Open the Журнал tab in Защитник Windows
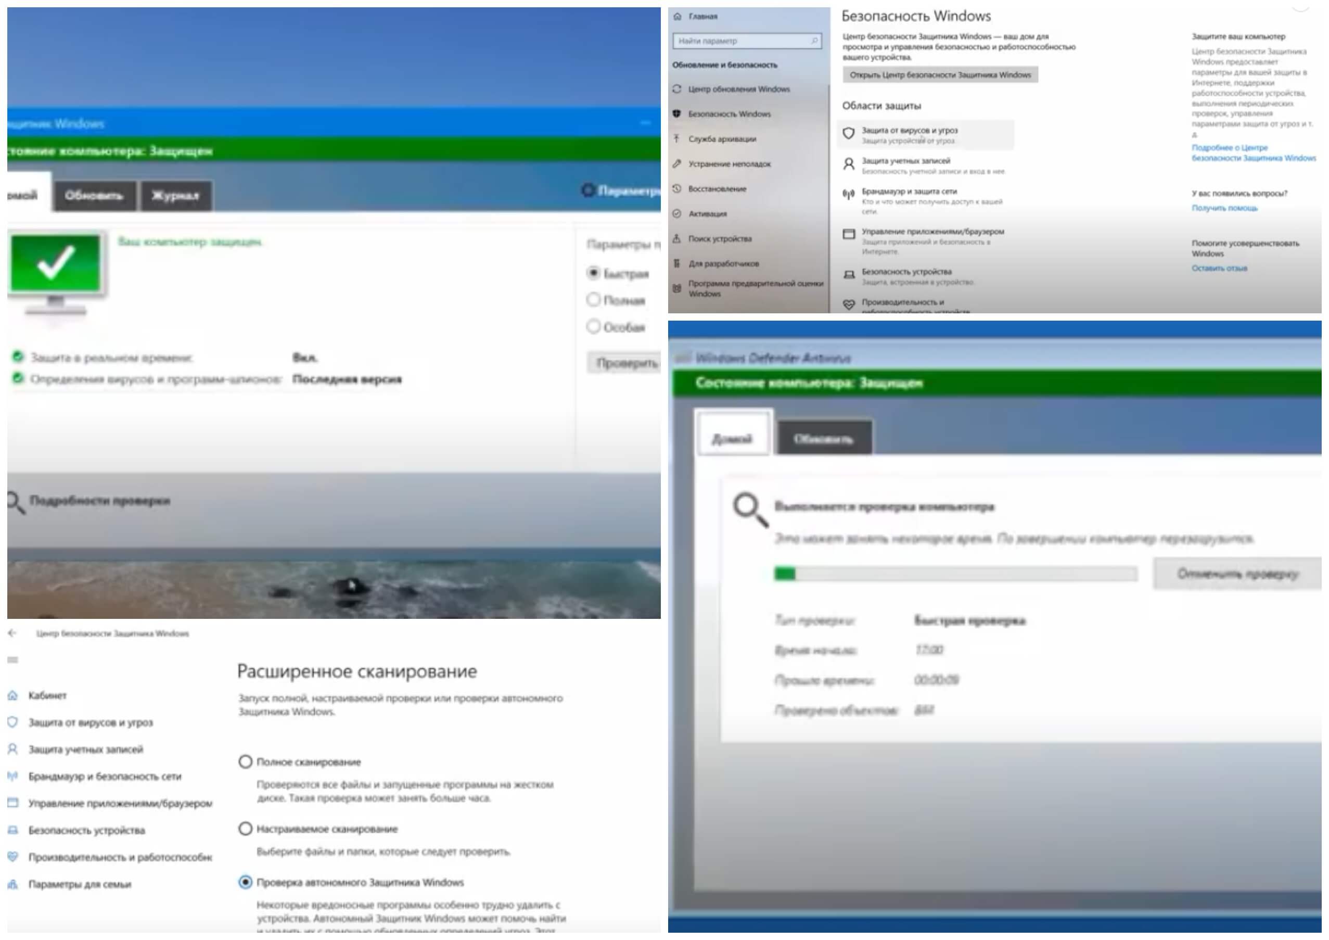Screen dimensions: 1329x940 point(176,196)
